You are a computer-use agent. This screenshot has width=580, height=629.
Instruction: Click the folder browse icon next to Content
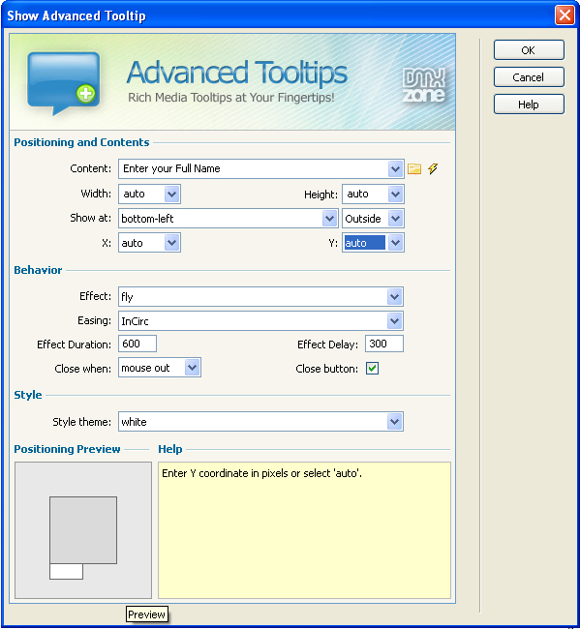click(414, 169)
